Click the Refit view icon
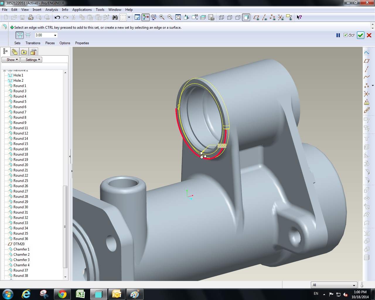This screenshot has height=300, width=375. pos(178,17)
